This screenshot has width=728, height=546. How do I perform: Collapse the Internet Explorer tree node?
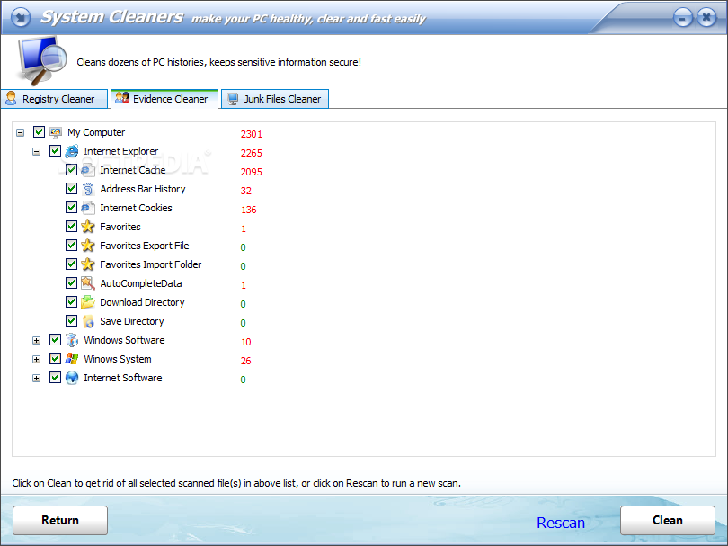(x=36, y=151)
